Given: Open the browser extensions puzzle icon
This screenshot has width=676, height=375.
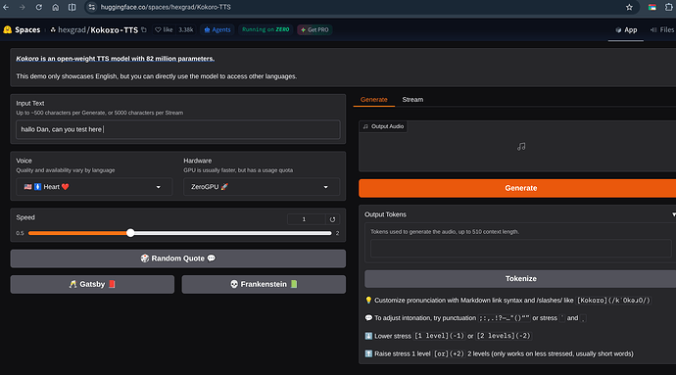Looking at the screenshot, I should [x=669, y=7].
